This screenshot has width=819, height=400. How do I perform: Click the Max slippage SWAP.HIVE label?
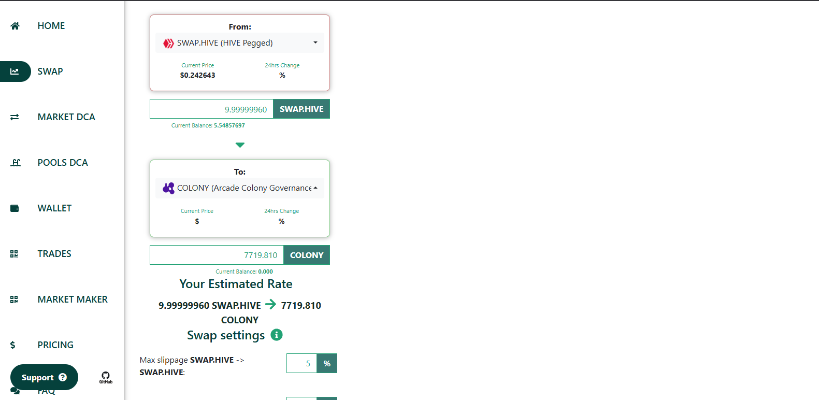[192, 366]
